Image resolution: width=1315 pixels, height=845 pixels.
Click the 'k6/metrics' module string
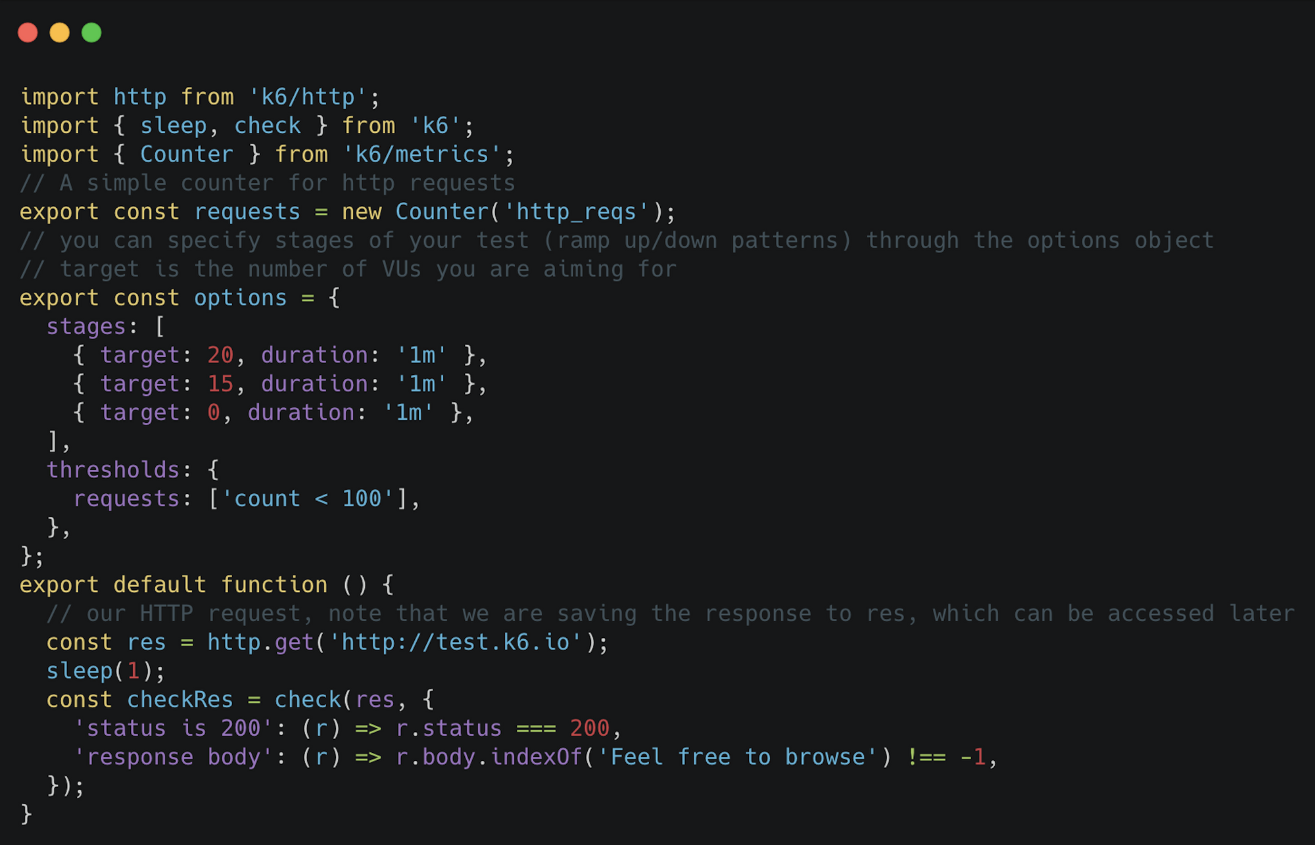pyautogui.click(x=421, y=155)
